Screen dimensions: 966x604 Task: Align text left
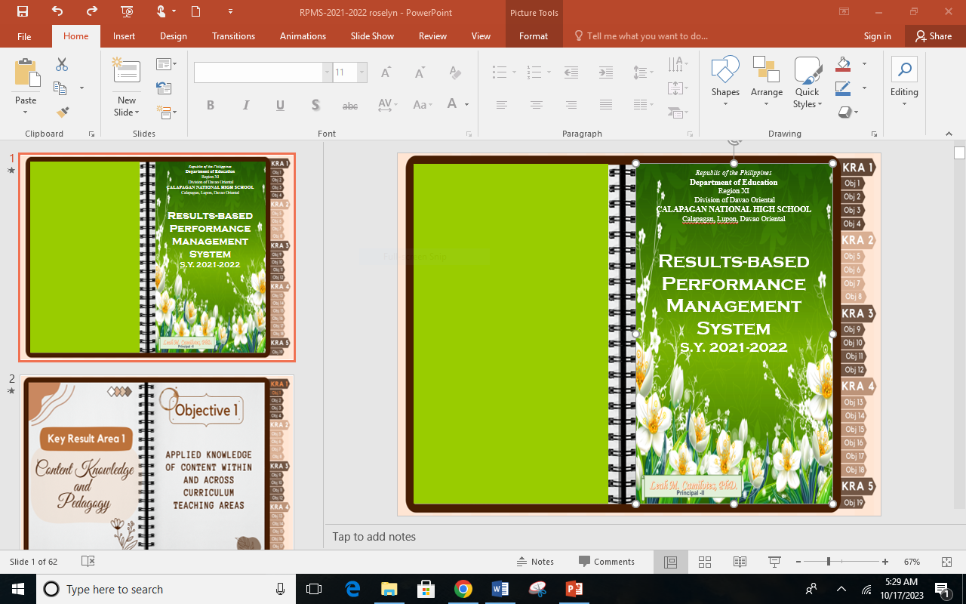pos(502,105)
